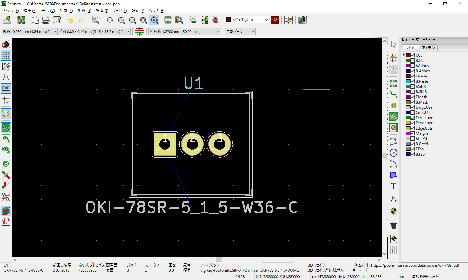Switch to the アイテム tab
This screenshot has width=468, height=280.
(x=428, y=48)
